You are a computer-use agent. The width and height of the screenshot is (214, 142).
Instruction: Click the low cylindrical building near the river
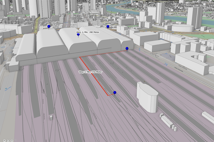[182, 28]
